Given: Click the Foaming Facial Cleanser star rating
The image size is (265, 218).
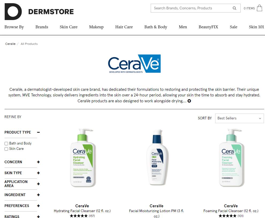Looking at the screenshot, I should [x=227, y=216].
